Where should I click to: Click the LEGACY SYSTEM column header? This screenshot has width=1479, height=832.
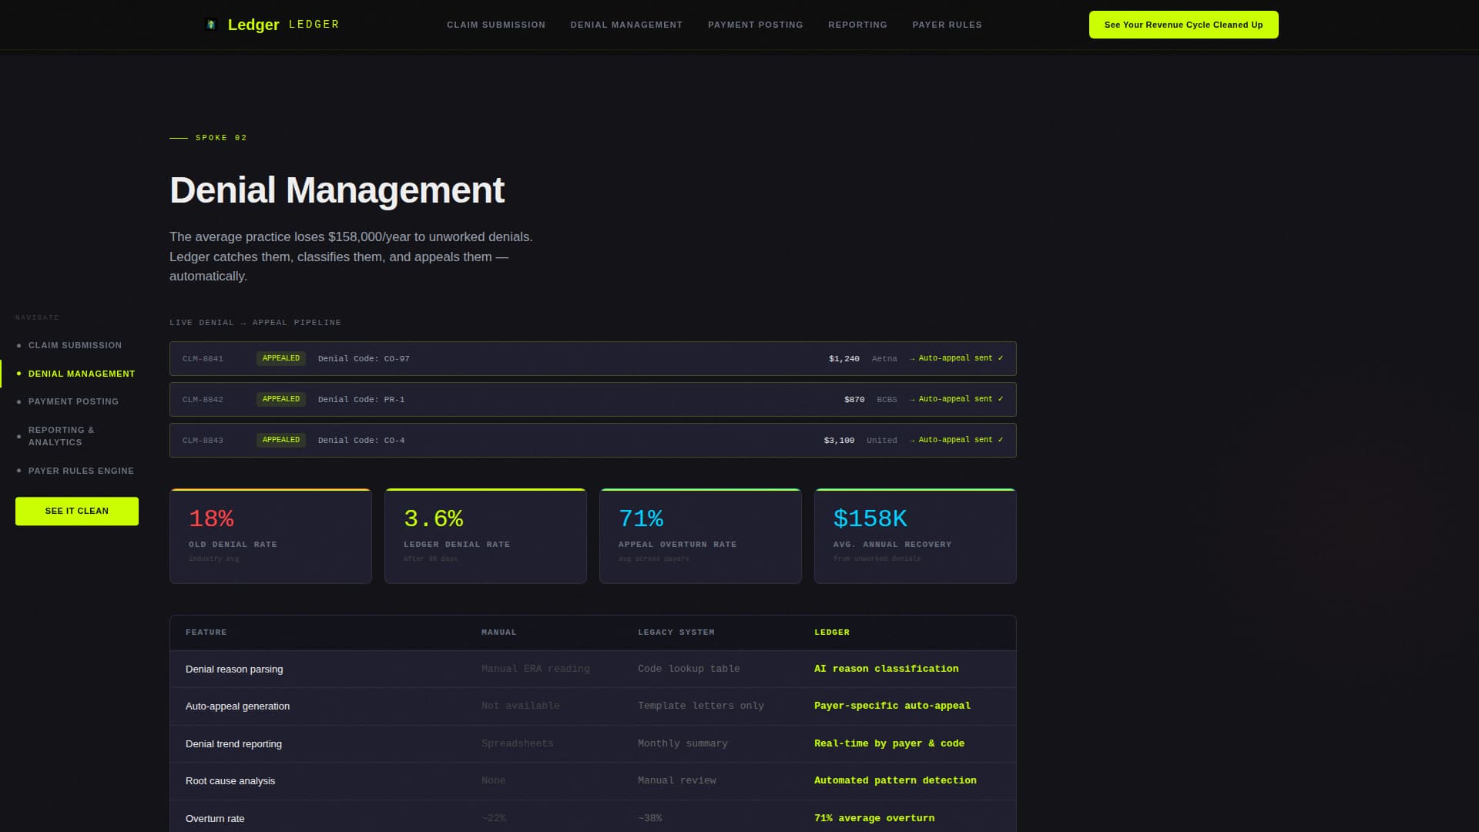(x=676, y=632)
